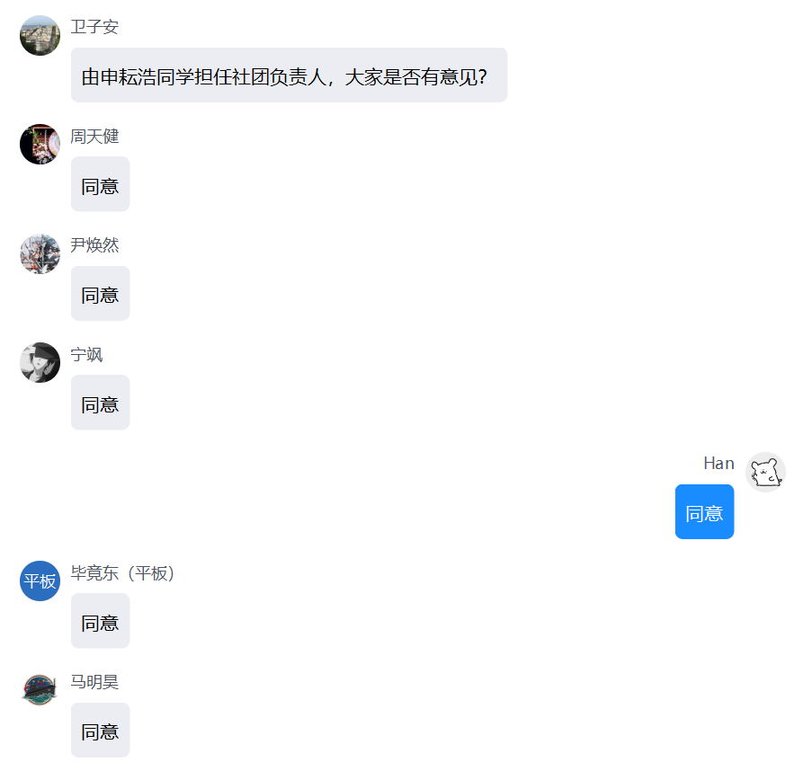Click 尹焕然's 同意 message bubble
The image size is (794, 771).
(101, 294)
